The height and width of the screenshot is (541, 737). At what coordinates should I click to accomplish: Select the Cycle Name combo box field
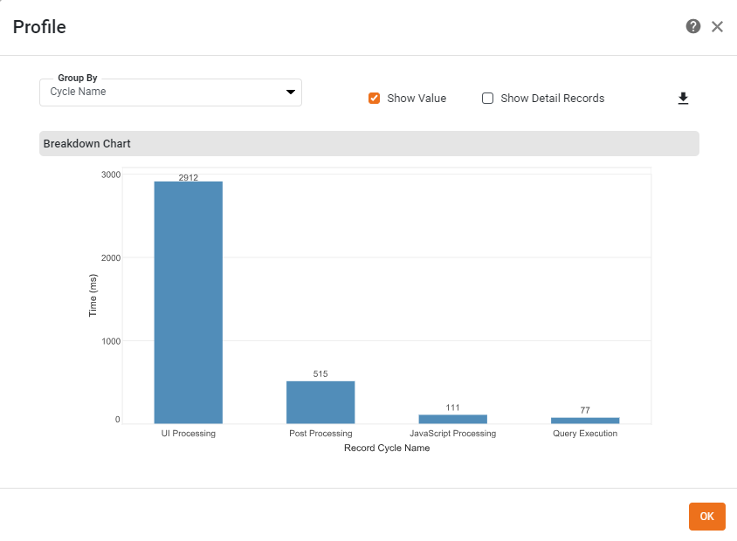[x=162, y=92]
